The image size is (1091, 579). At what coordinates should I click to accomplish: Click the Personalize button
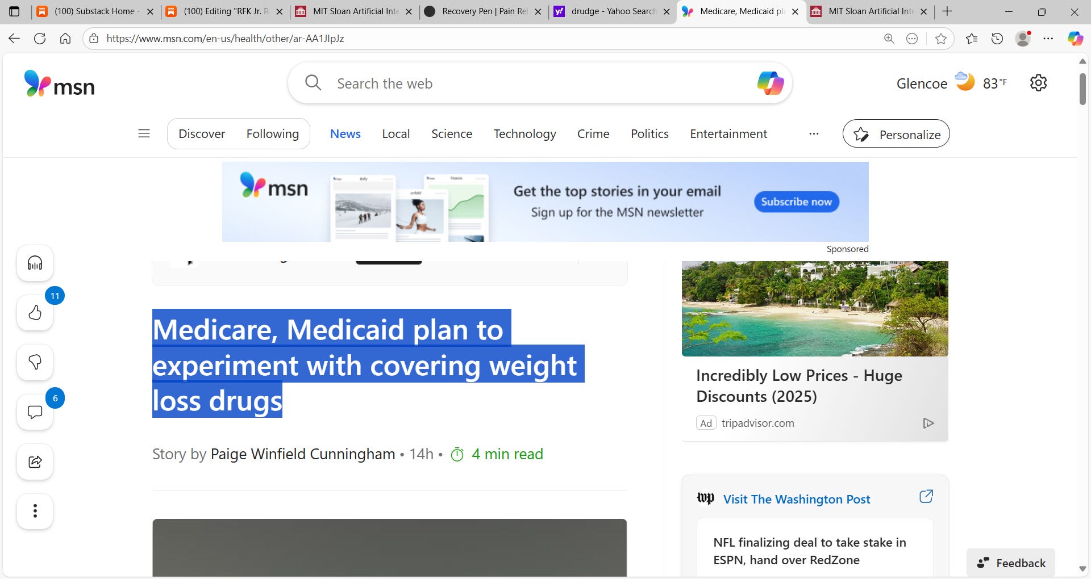click(x=896, y=134)
